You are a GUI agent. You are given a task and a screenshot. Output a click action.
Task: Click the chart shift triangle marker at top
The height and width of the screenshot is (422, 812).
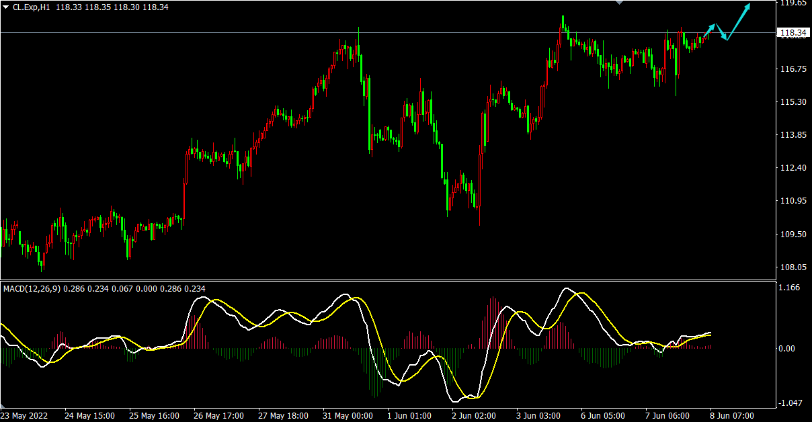click(619, 3)
